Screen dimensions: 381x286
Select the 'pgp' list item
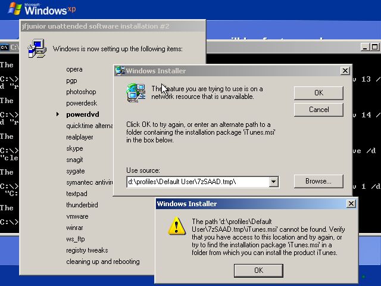[x=71, y=81]
